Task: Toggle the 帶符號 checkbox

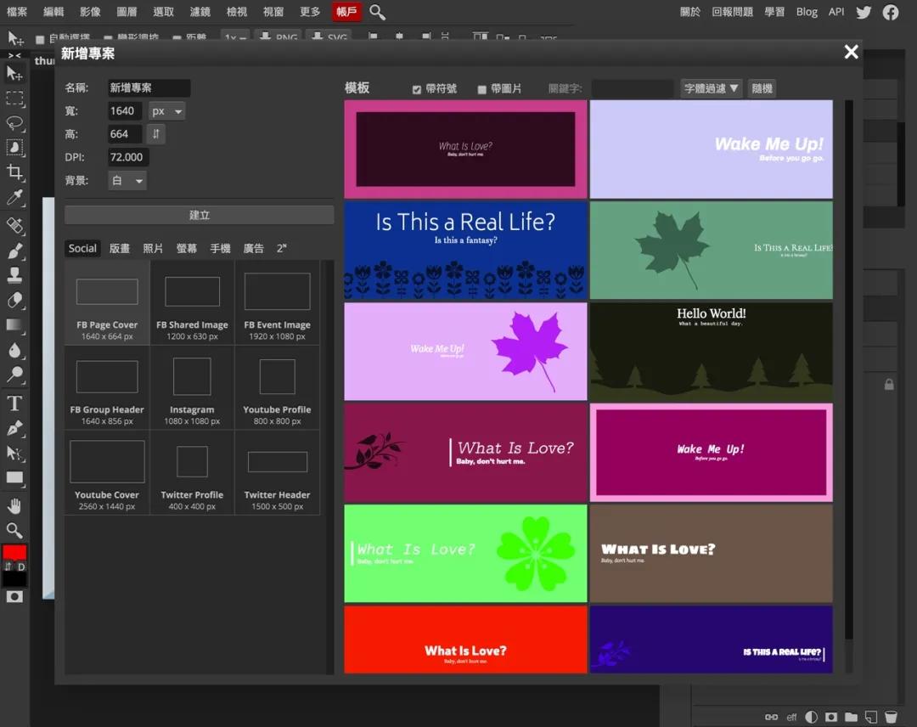Action: tap(417, 89)
